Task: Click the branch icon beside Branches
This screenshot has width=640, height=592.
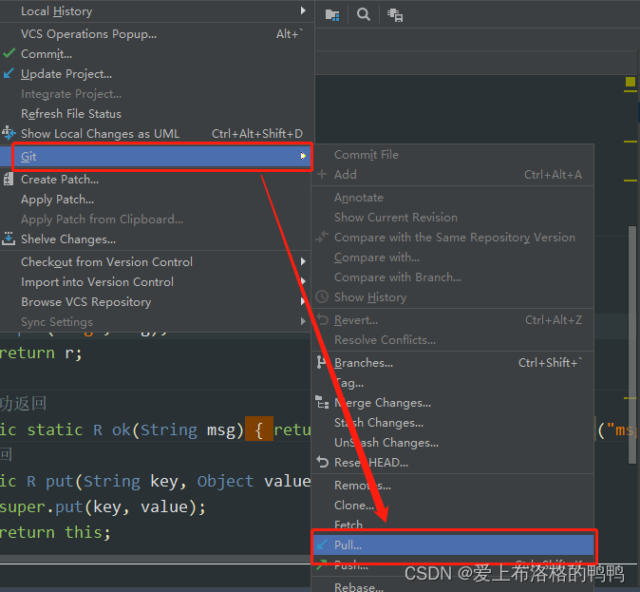Action: (322, 362)
